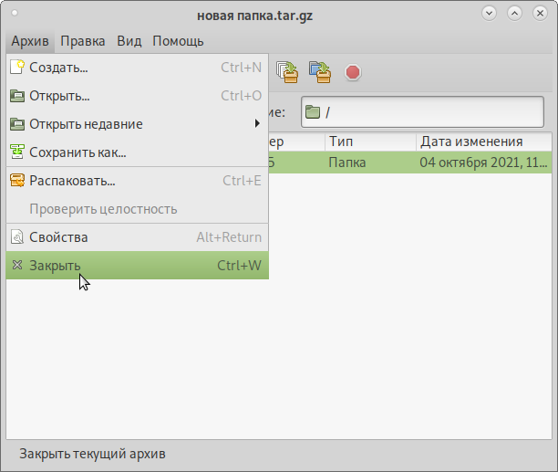The width and height of the screenshot is (558, 472).
Task: Select Закрыть to close the archive
Action: point(55,266)
